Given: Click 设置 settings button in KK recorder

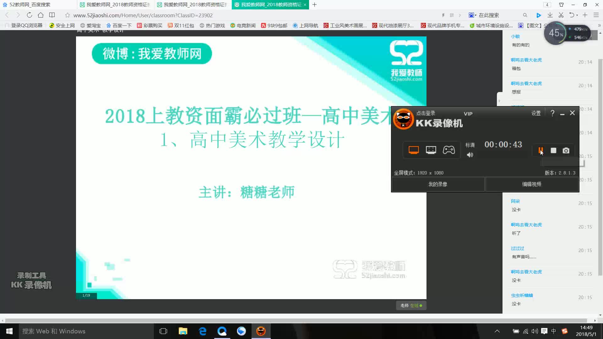Looking at the screenshot, I should pyautogui.click(x=536, y=113).
